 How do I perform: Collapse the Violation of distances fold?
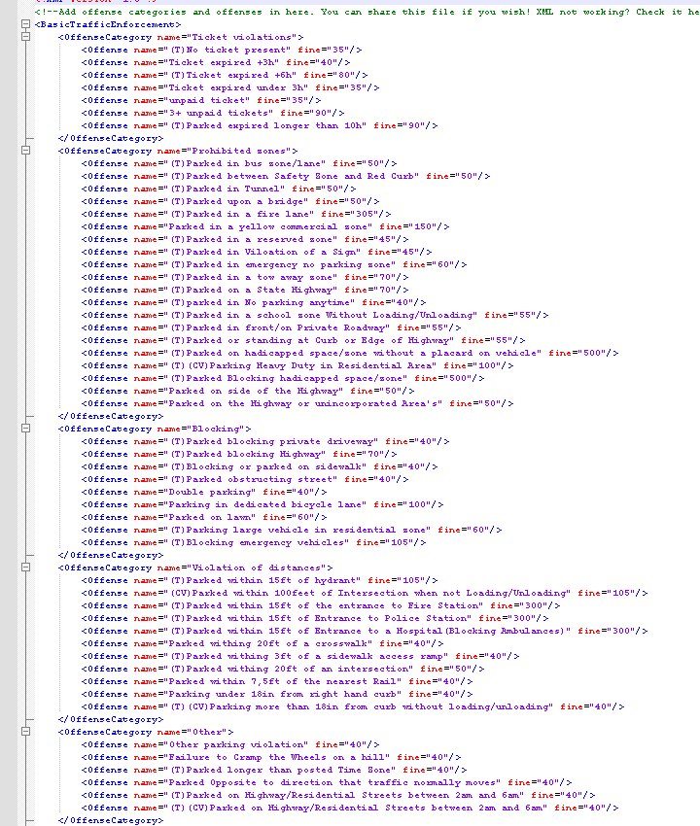pyautogui.click(x=23, y=568)
